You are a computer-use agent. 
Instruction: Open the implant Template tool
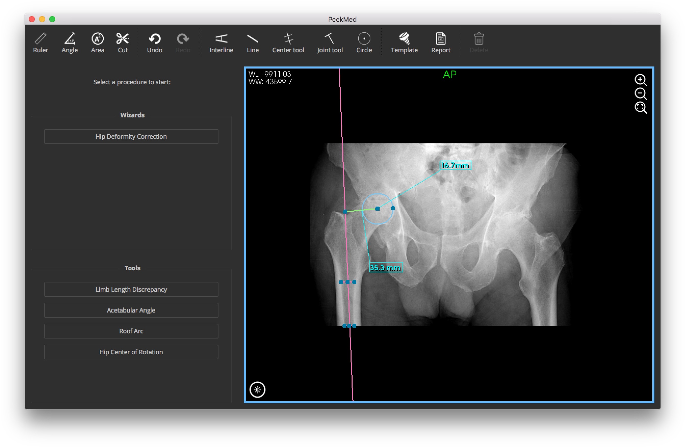point(404,43)
